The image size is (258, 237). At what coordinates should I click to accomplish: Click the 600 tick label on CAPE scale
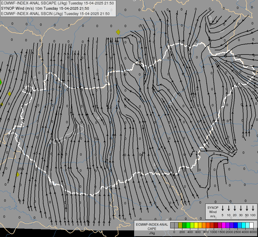[198, 232]
